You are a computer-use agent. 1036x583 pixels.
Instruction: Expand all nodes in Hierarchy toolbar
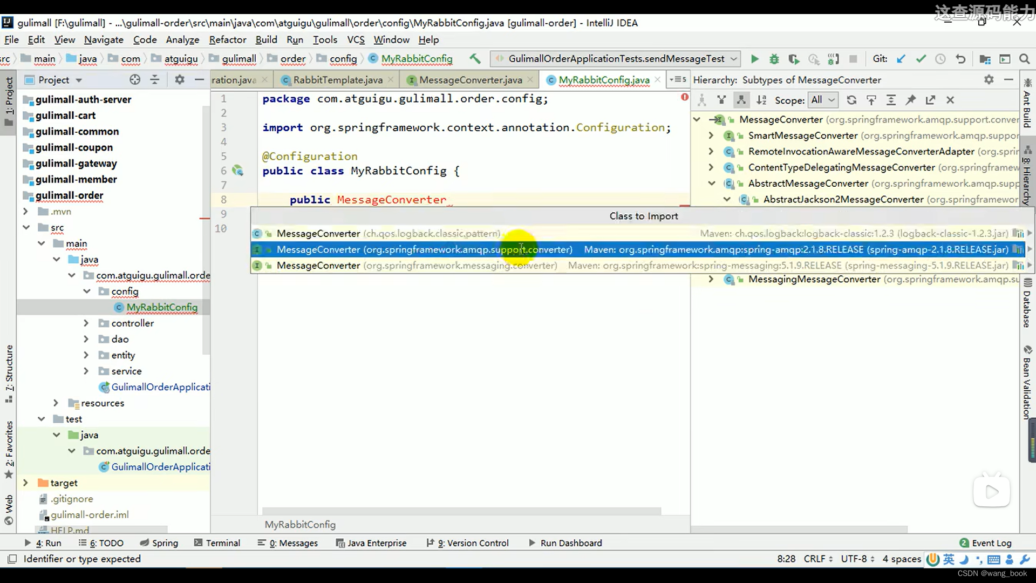tap(891, 100)
